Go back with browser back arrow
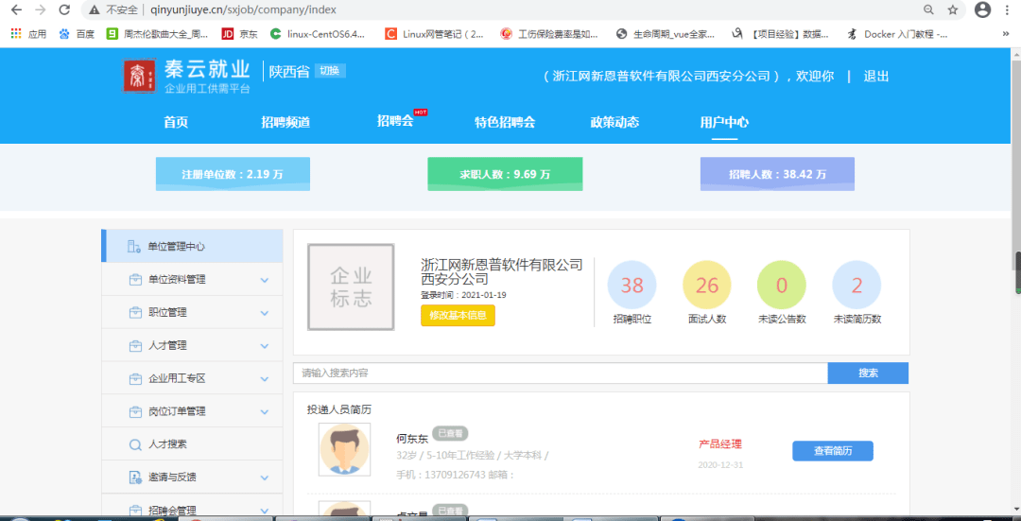Screen dimensions: 1021x521 [x=16, y=9]
